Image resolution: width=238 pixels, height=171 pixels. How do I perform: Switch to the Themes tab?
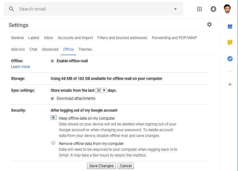(85, 50)
